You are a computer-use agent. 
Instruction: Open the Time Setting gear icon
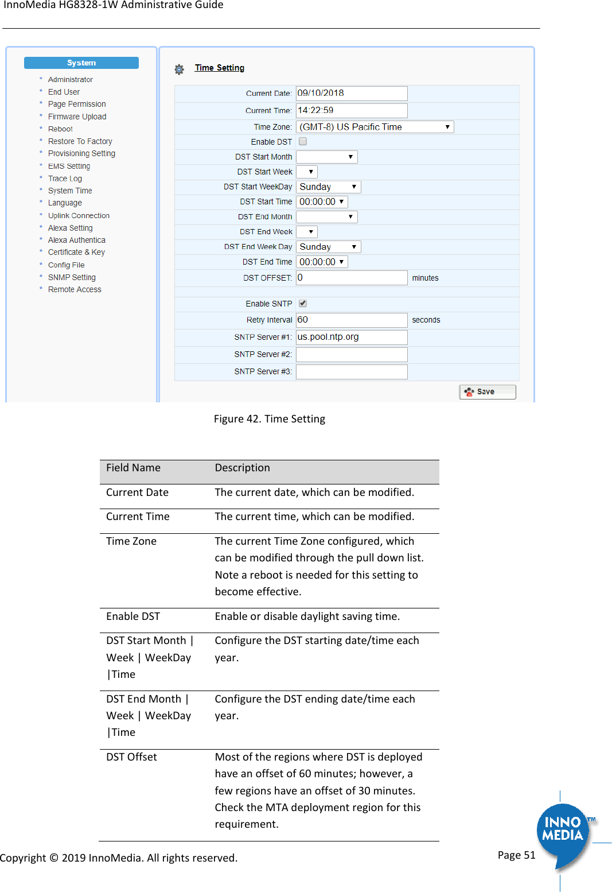(178, 68)
